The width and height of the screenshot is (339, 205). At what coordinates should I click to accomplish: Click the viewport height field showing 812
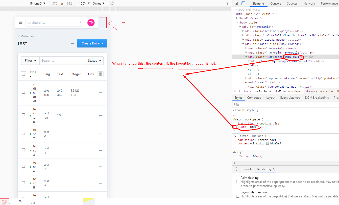69,4
